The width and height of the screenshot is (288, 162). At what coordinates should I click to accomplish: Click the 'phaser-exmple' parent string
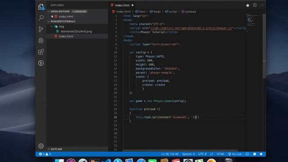tap(161, 72)
